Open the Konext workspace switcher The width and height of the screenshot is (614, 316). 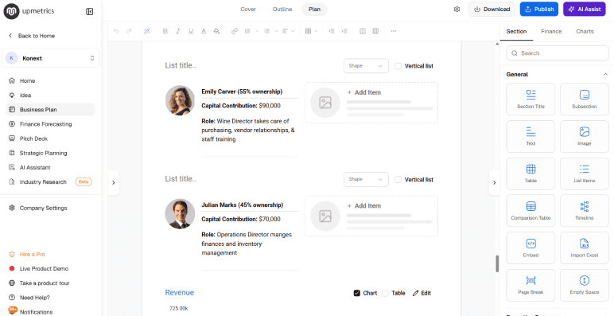click(51, 58)
